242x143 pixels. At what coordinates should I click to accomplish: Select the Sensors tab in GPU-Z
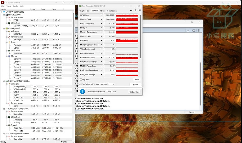(95, 11)
